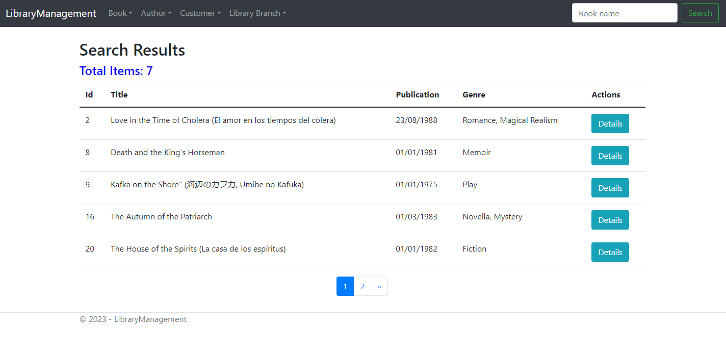Show Details for Kafka on the Shore

[610, 188]
